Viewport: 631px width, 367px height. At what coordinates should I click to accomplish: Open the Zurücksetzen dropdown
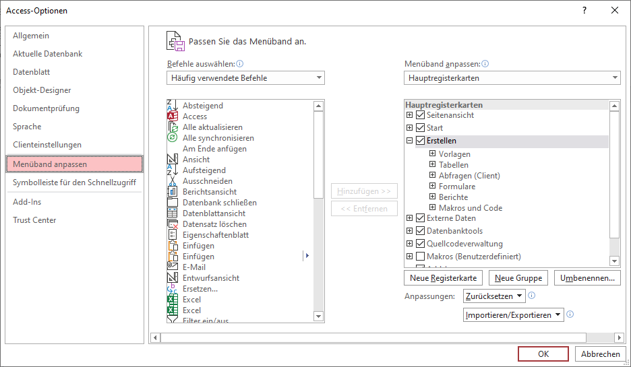click(x=494, y=296)
